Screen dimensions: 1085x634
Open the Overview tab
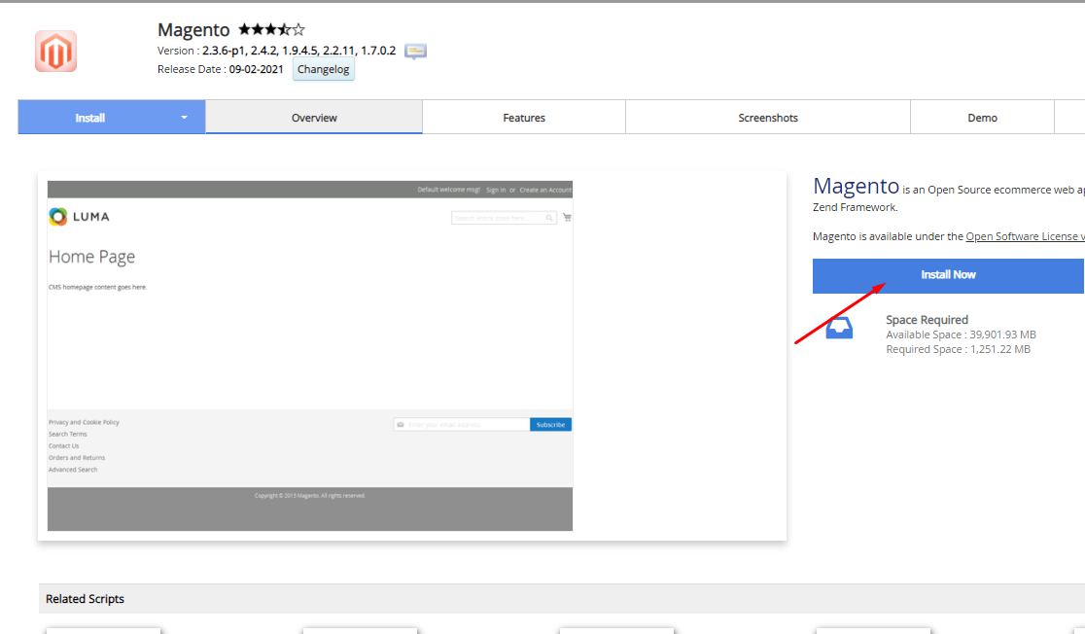314,118
